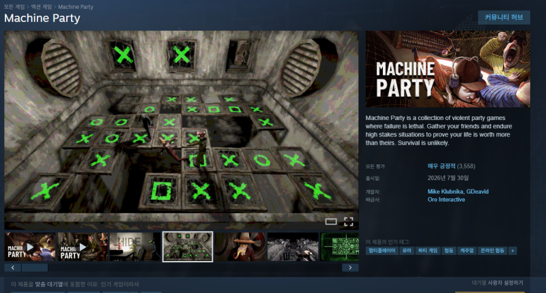Select the wizard hat character thumbnail
The image size is (546, 293).
(240, 247)
